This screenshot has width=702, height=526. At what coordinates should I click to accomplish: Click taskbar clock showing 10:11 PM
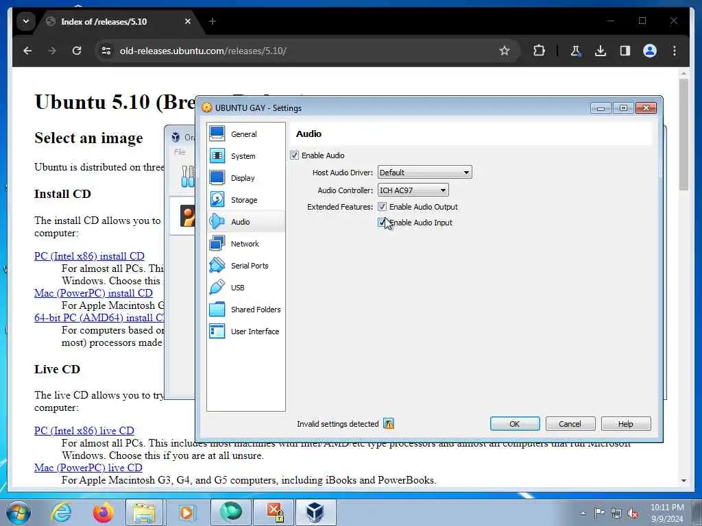pyautogui.click(x=667, y=513)
